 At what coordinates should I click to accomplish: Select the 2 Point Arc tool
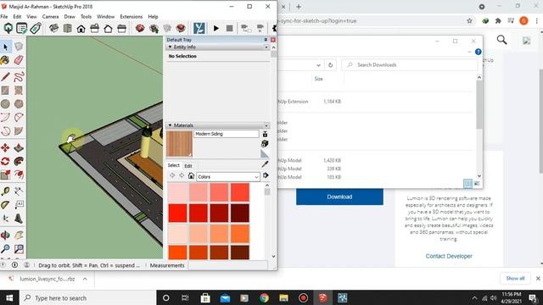point(19,118)
